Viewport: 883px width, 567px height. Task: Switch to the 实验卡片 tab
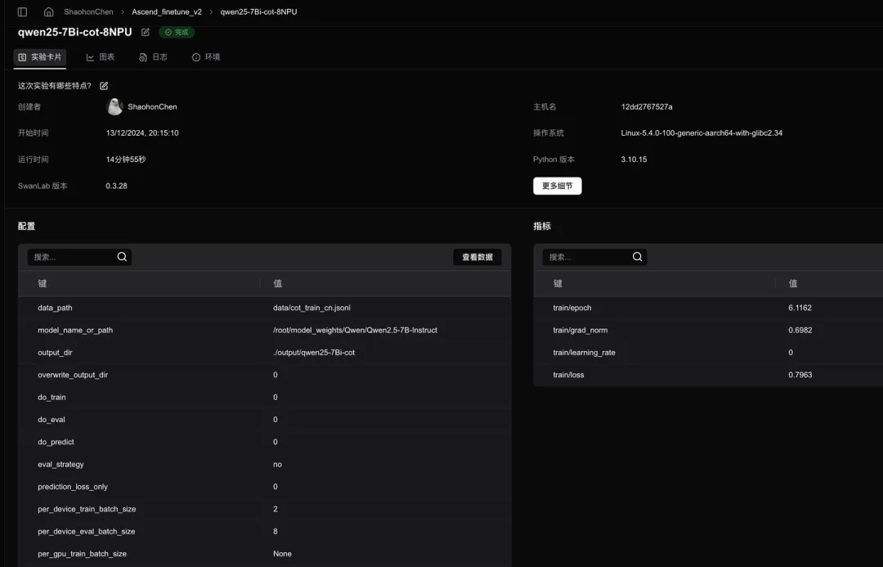tap(40, 57)
